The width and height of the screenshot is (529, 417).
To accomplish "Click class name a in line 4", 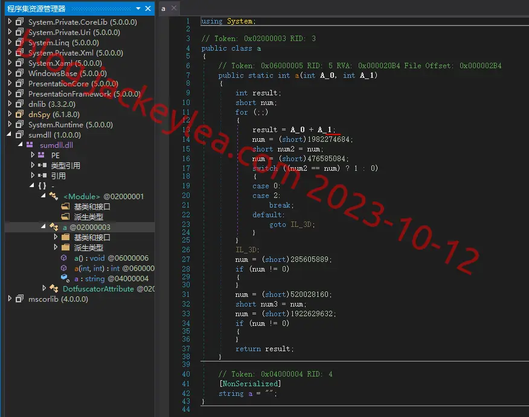I will click(x=259, y=48).
